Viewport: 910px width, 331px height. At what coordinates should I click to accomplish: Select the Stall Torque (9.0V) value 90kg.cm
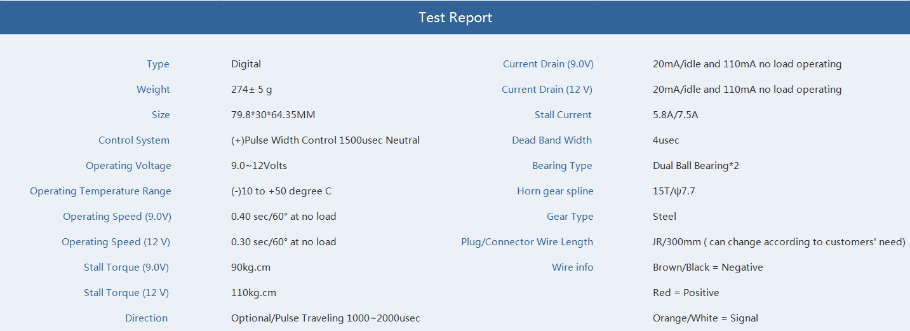pos(251,267)
